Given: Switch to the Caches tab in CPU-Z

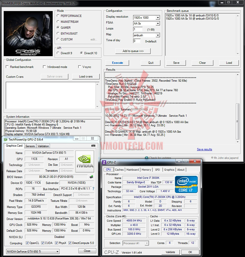Looking at the screenshot, I should [119, 170].
